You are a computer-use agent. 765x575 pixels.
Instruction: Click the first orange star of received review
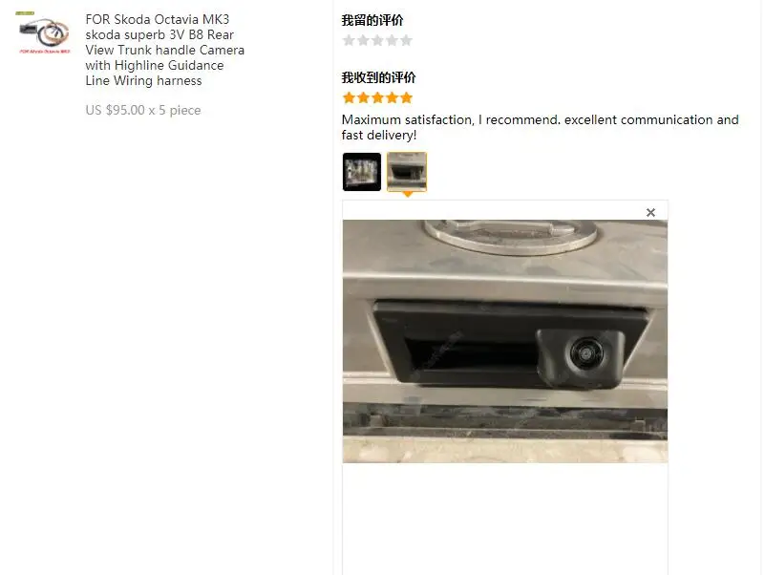[349, 98]
